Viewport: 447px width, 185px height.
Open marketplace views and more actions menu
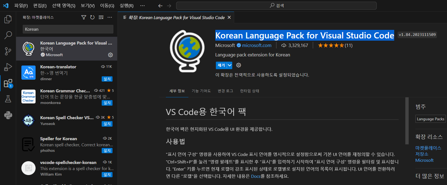[110, 17]
